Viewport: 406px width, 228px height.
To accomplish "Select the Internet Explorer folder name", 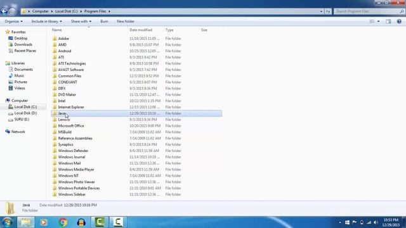I will click(71, 107).
